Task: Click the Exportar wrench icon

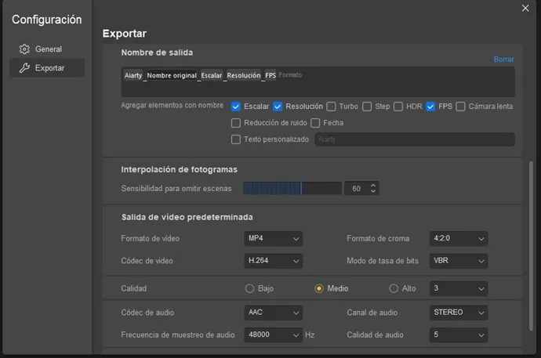Action: click(24, 68)
